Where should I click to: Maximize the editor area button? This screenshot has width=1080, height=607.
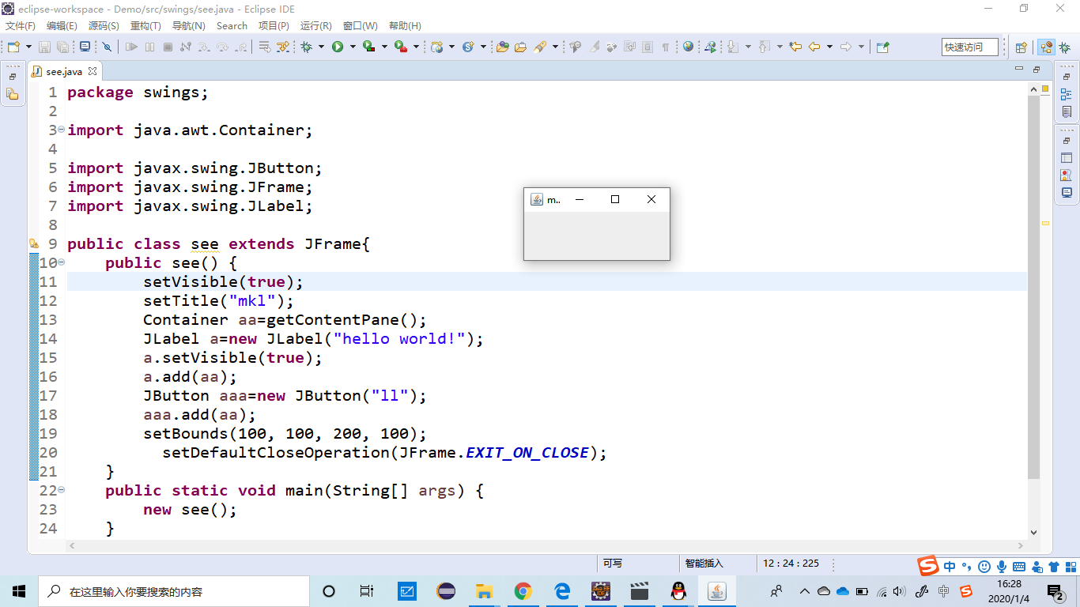(1037, 70)
